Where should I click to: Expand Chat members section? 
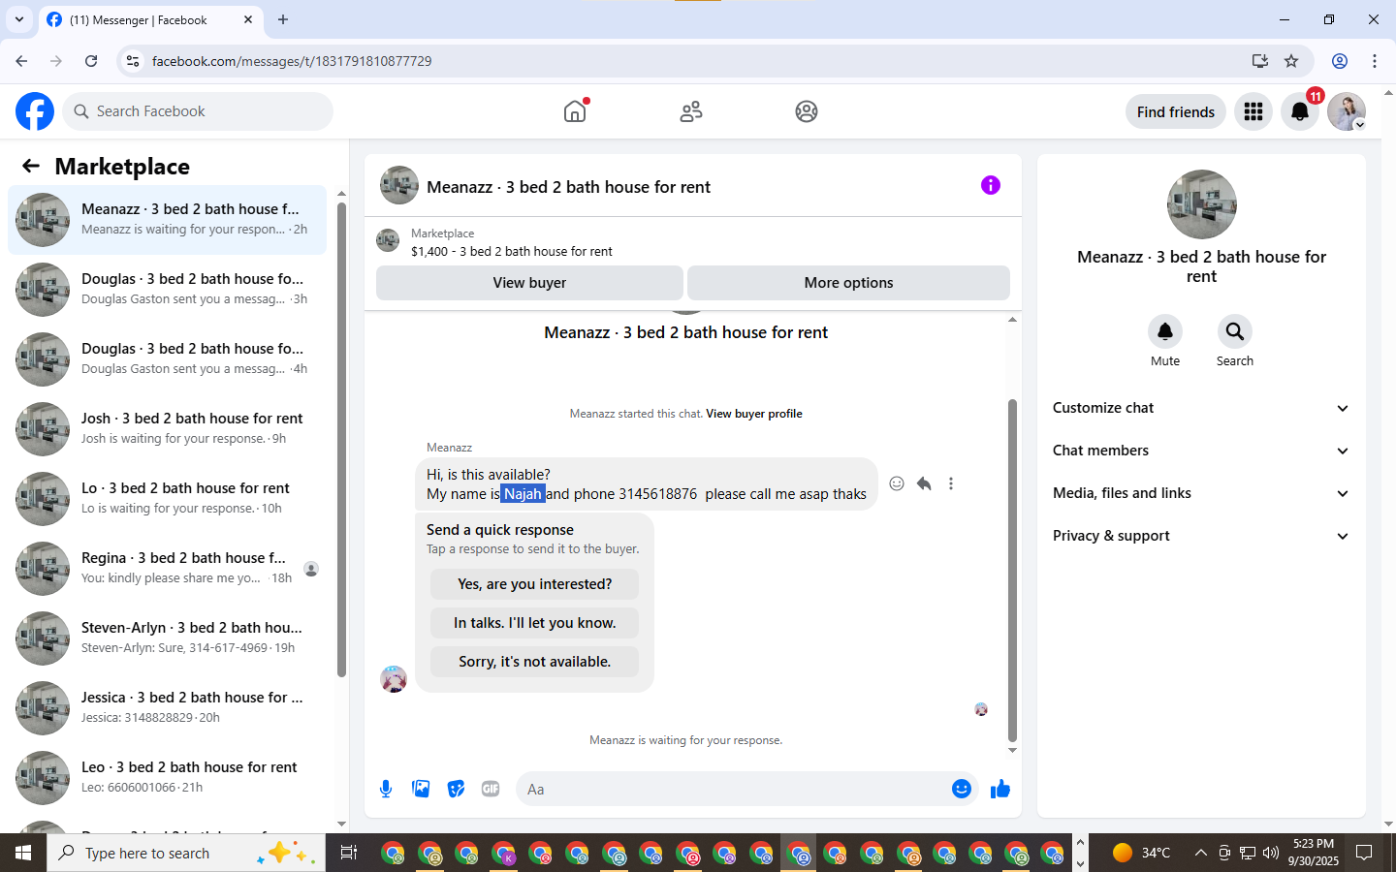pos(1201,451)
